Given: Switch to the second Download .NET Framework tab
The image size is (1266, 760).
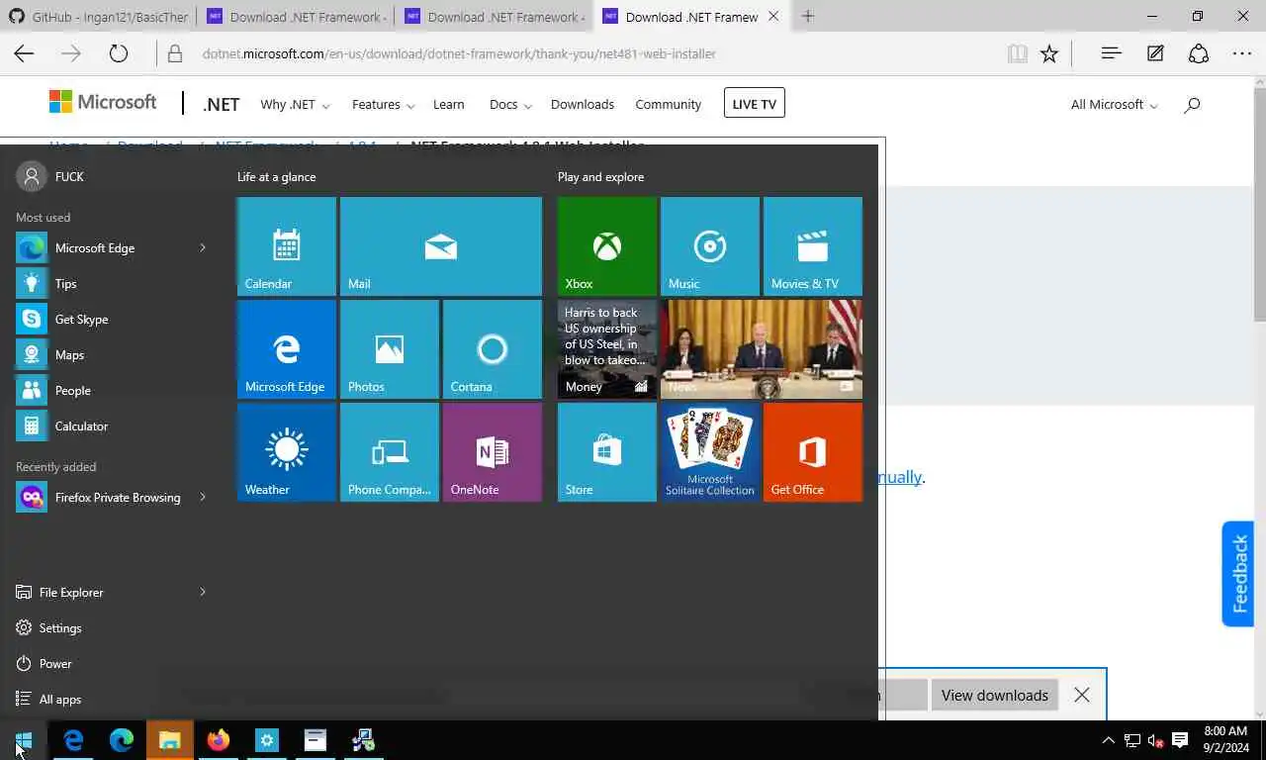Looking at the screenshot, I should point(493,17).
